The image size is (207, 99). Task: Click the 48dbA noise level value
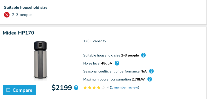coord(107,63)
